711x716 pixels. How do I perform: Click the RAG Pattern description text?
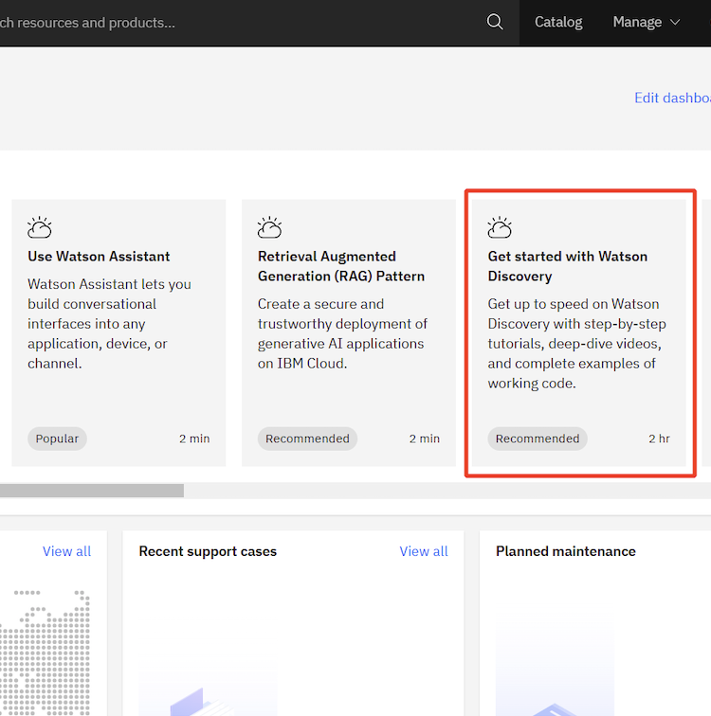pyautogui.click(x=342, y=333)
